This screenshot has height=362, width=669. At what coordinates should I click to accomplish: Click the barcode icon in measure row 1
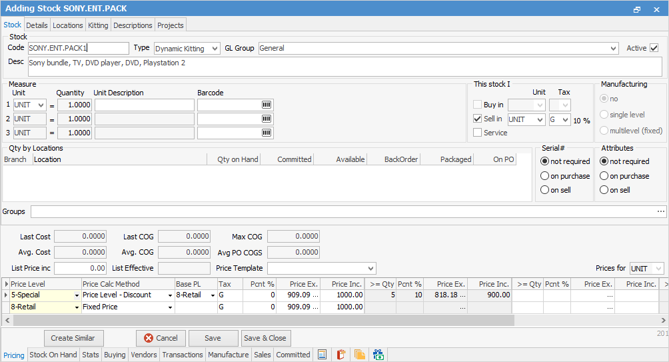[x=267, y=105]
